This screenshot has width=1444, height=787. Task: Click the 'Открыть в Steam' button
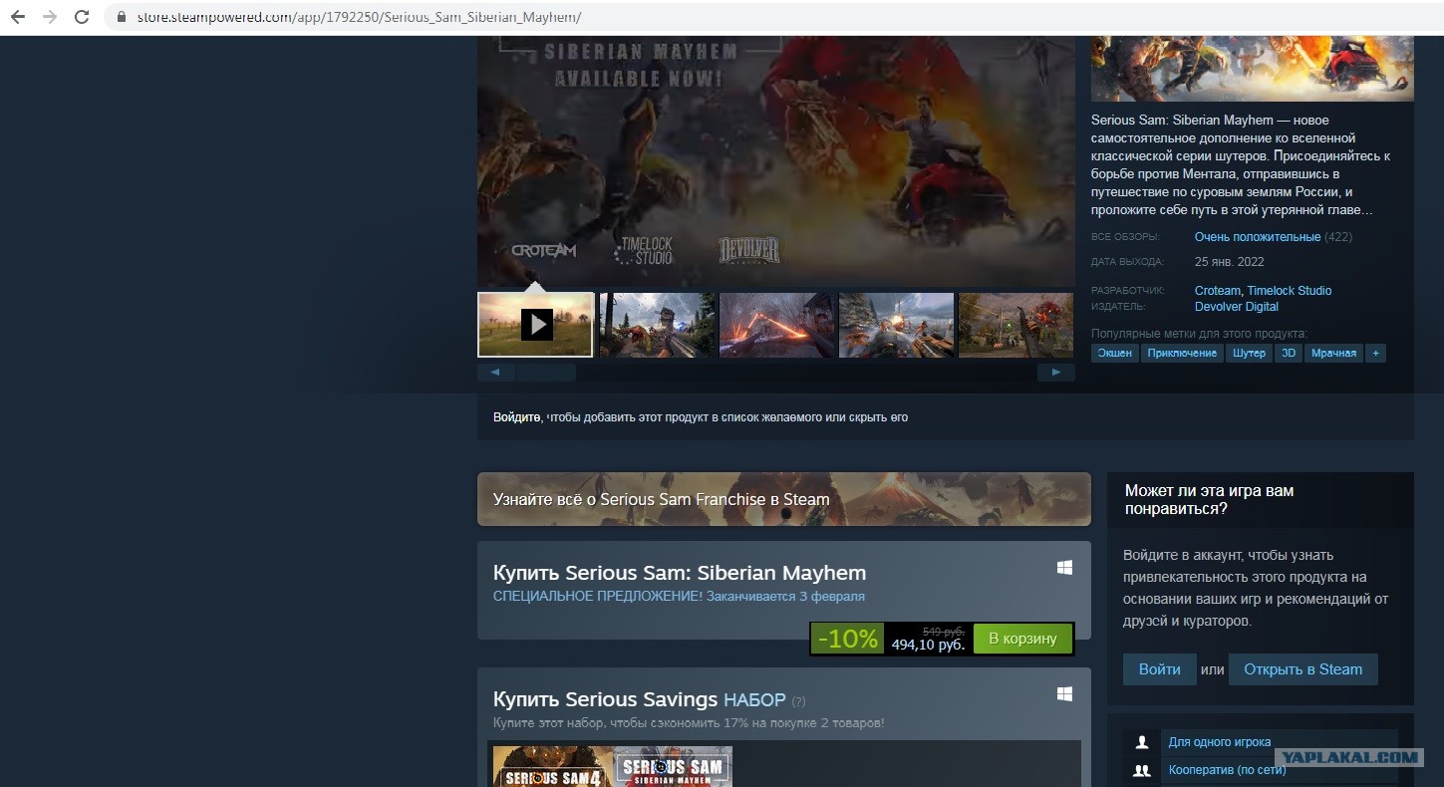[1303, 669]
